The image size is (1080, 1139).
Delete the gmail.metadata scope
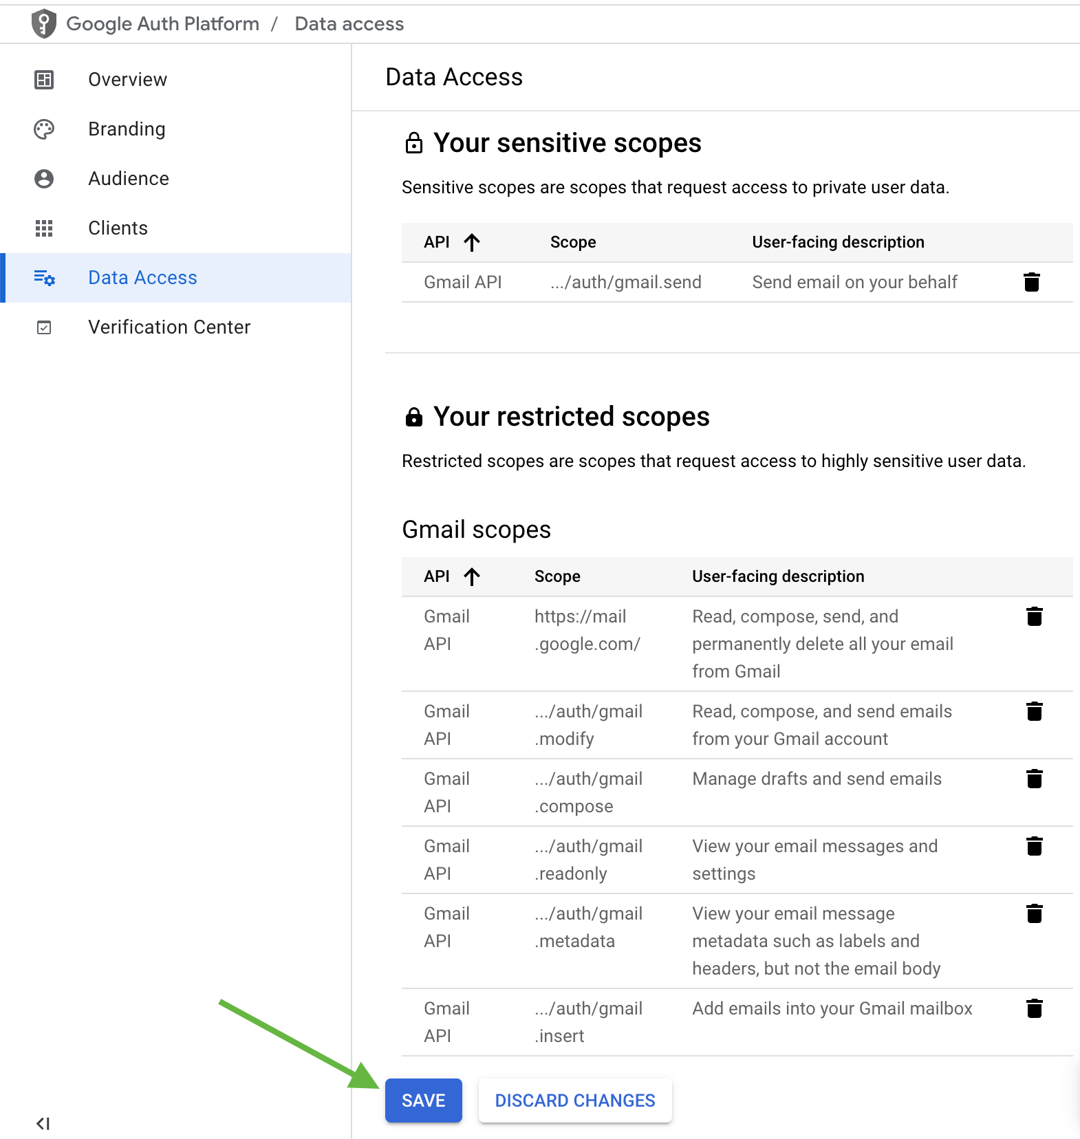coord(1034,913)
